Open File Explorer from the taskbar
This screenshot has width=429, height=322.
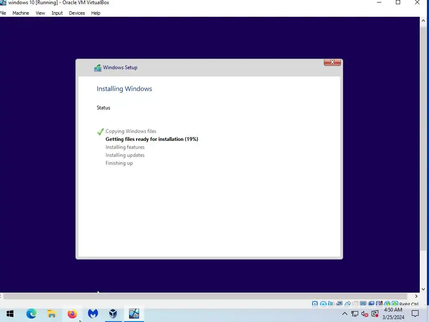coord(52,314)
